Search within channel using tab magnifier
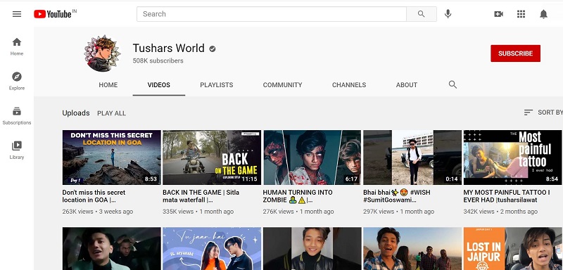The height and width of the screenshot is (270, 563). coord(453,84)
